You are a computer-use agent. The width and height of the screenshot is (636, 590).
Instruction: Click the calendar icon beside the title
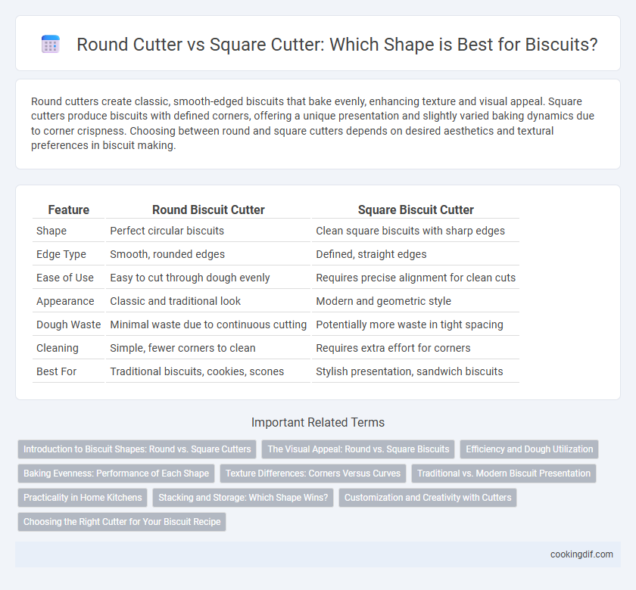(x=51, y=44)
